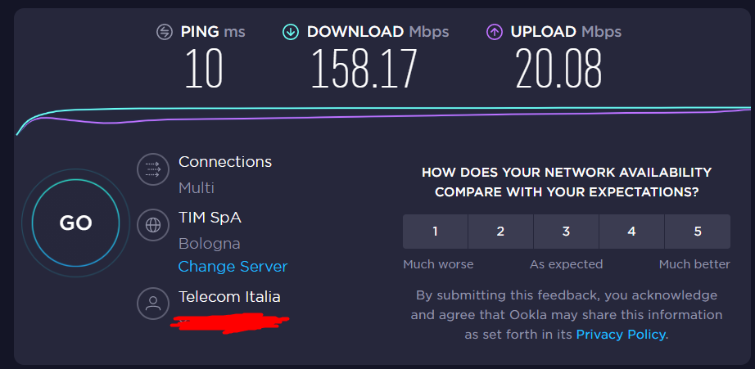
Task: Click the upload speed value 20.08
Action: [x=558, y=69]
